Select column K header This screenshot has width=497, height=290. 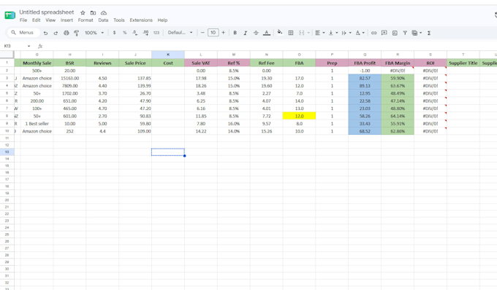pos(168,55)
